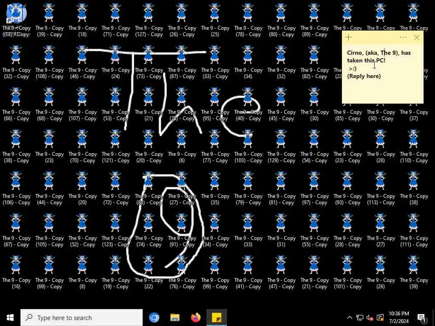435x326 pixels.
Task: Select the 'The 9 - Copy (106) - Copy' icon
Action: (16, 189)
